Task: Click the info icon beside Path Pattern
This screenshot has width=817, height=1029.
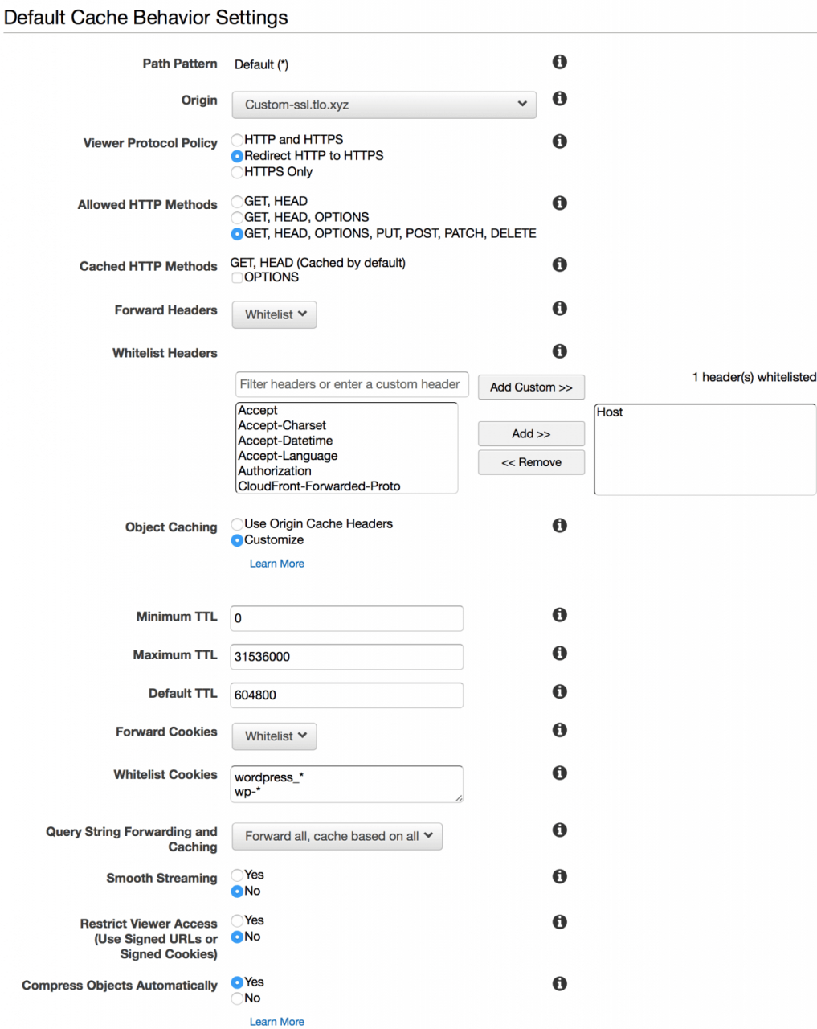Action: pos(560,62)
